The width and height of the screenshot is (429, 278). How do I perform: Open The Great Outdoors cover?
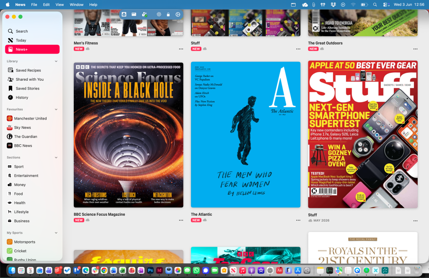coord(363,23)
